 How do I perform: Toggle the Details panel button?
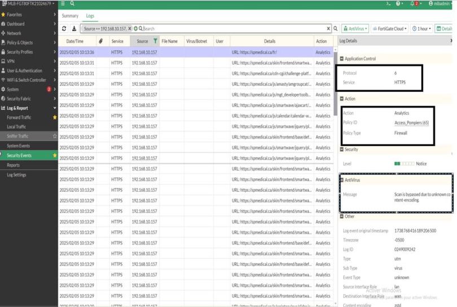pos(443,29)
